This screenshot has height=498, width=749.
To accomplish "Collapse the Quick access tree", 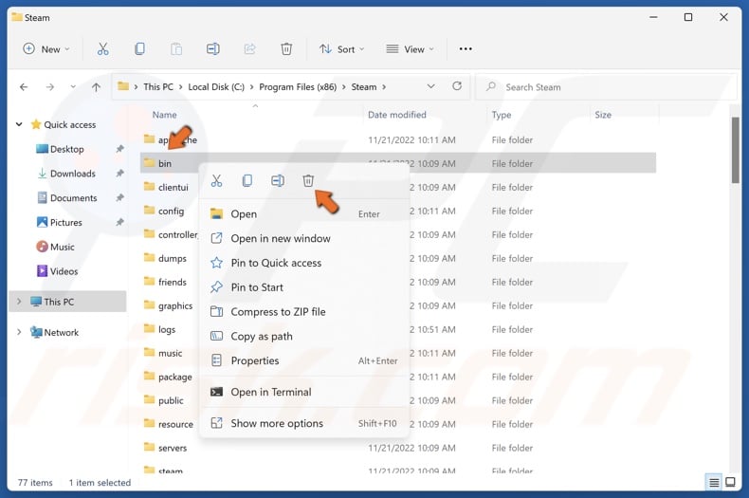I will pyautogui.click(x=19, y=124).
